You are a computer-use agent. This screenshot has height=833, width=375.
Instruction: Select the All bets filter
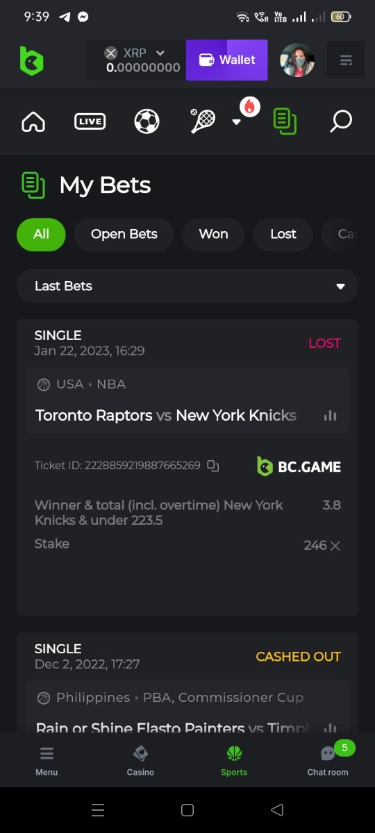[x=41, y=234]
